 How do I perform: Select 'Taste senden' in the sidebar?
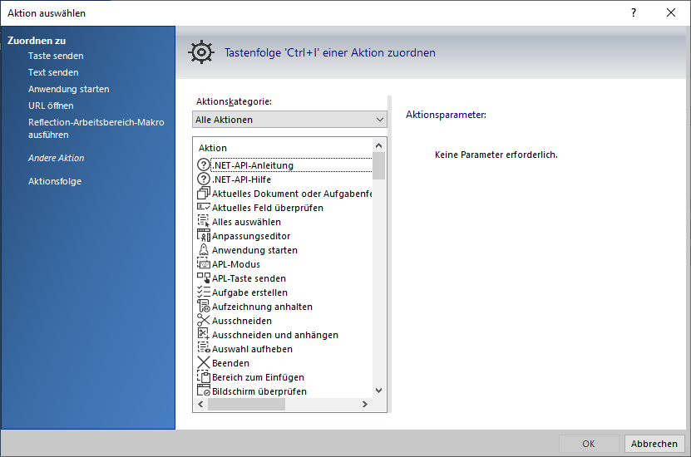tap(56, 56)
